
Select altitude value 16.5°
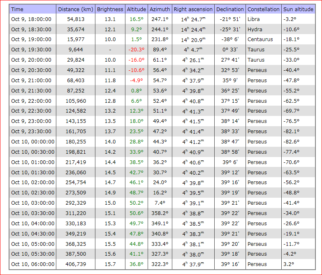click(x=137, y=19)
